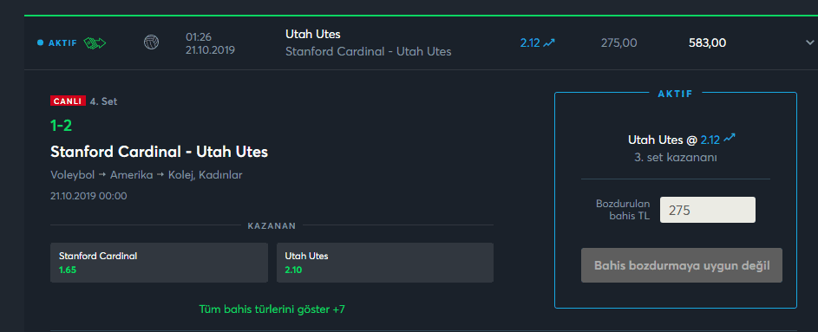Click the trend arrow in the Aktif panel
Image resolution: width=818 pixels, height=332 pixels.
pos(730,138)
